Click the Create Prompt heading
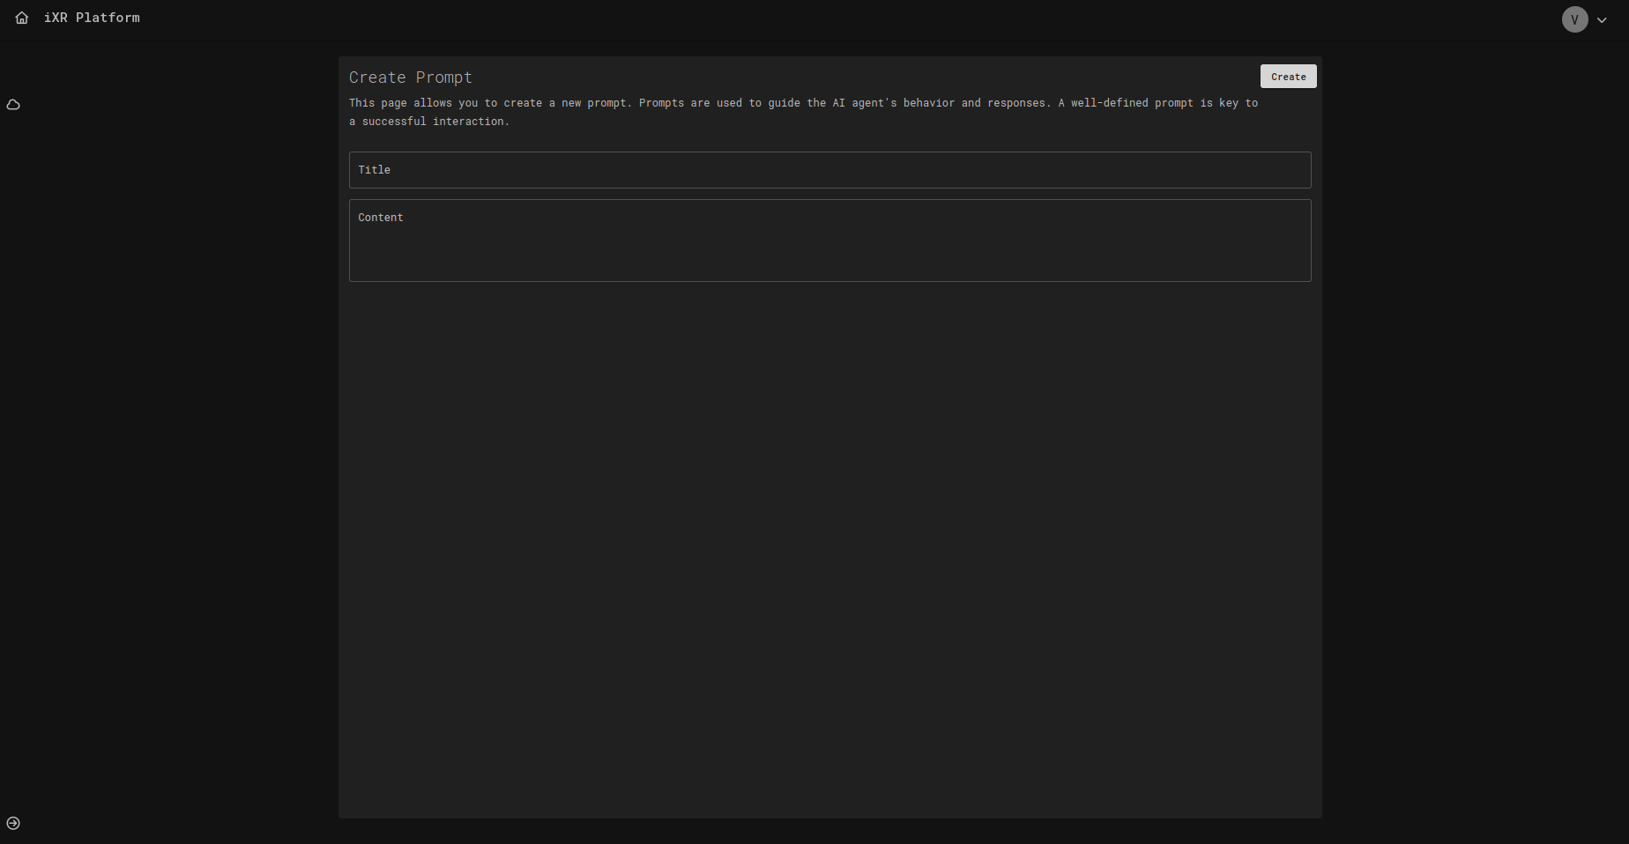This screenshot has width=1629, height=844. 411,78
